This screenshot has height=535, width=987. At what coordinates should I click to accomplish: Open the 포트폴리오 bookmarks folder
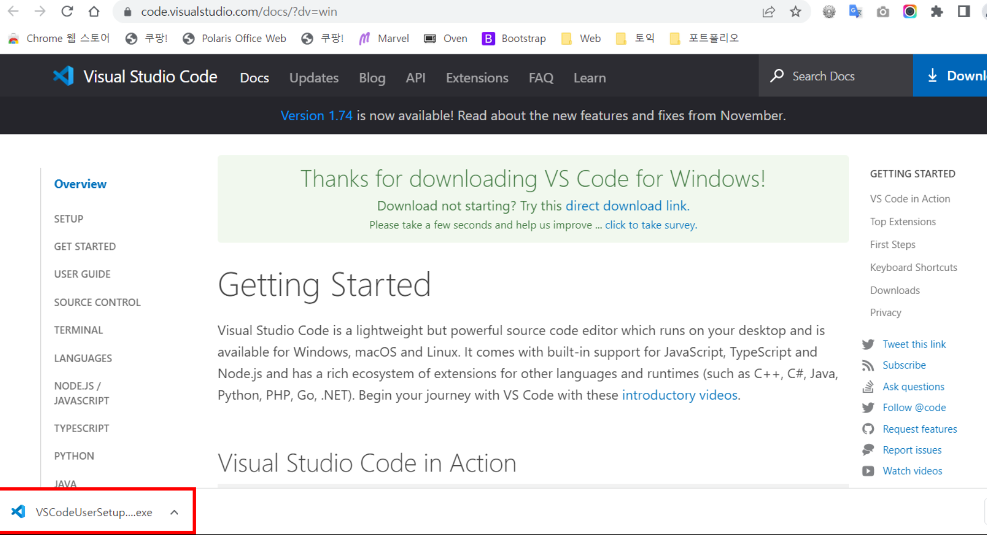tap(704, 38)
